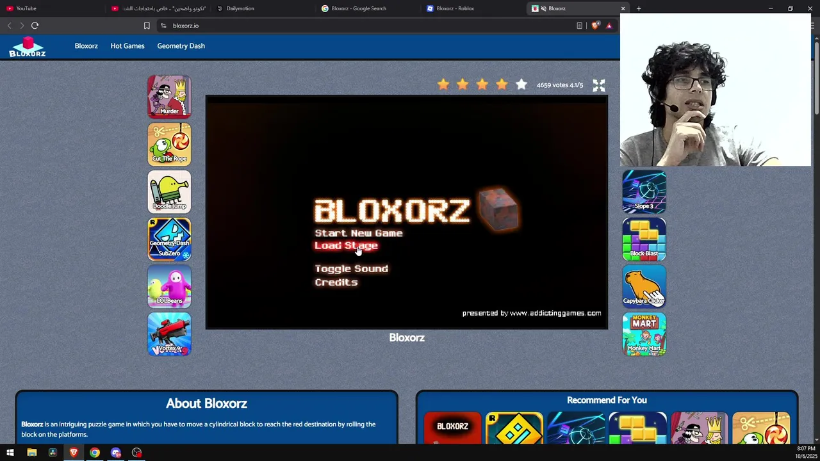Open Google Chrome from taskbar
Viewport: 820px width, 461px height.
95,453
